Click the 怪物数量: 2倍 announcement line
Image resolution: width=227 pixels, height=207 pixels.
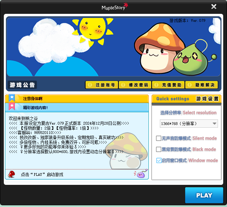pos(54,128)
